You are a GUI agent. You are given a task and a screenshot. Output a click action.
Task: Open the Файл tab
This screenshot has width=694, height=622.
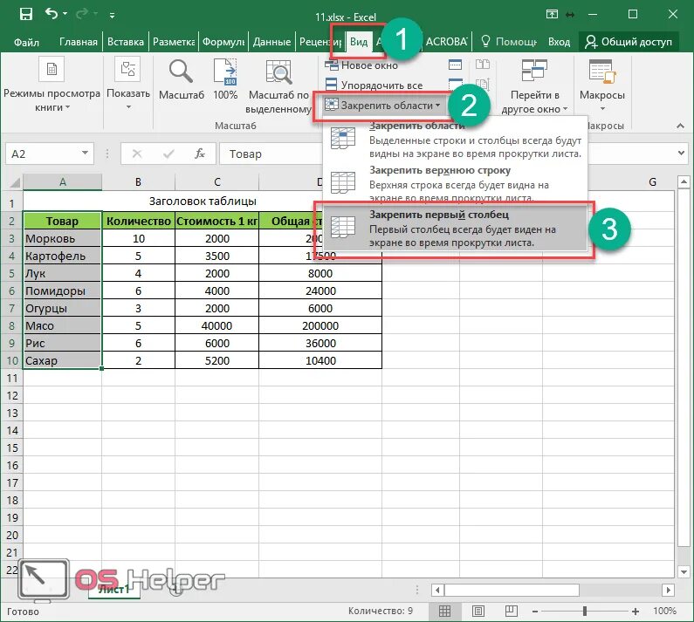point(26,42)
